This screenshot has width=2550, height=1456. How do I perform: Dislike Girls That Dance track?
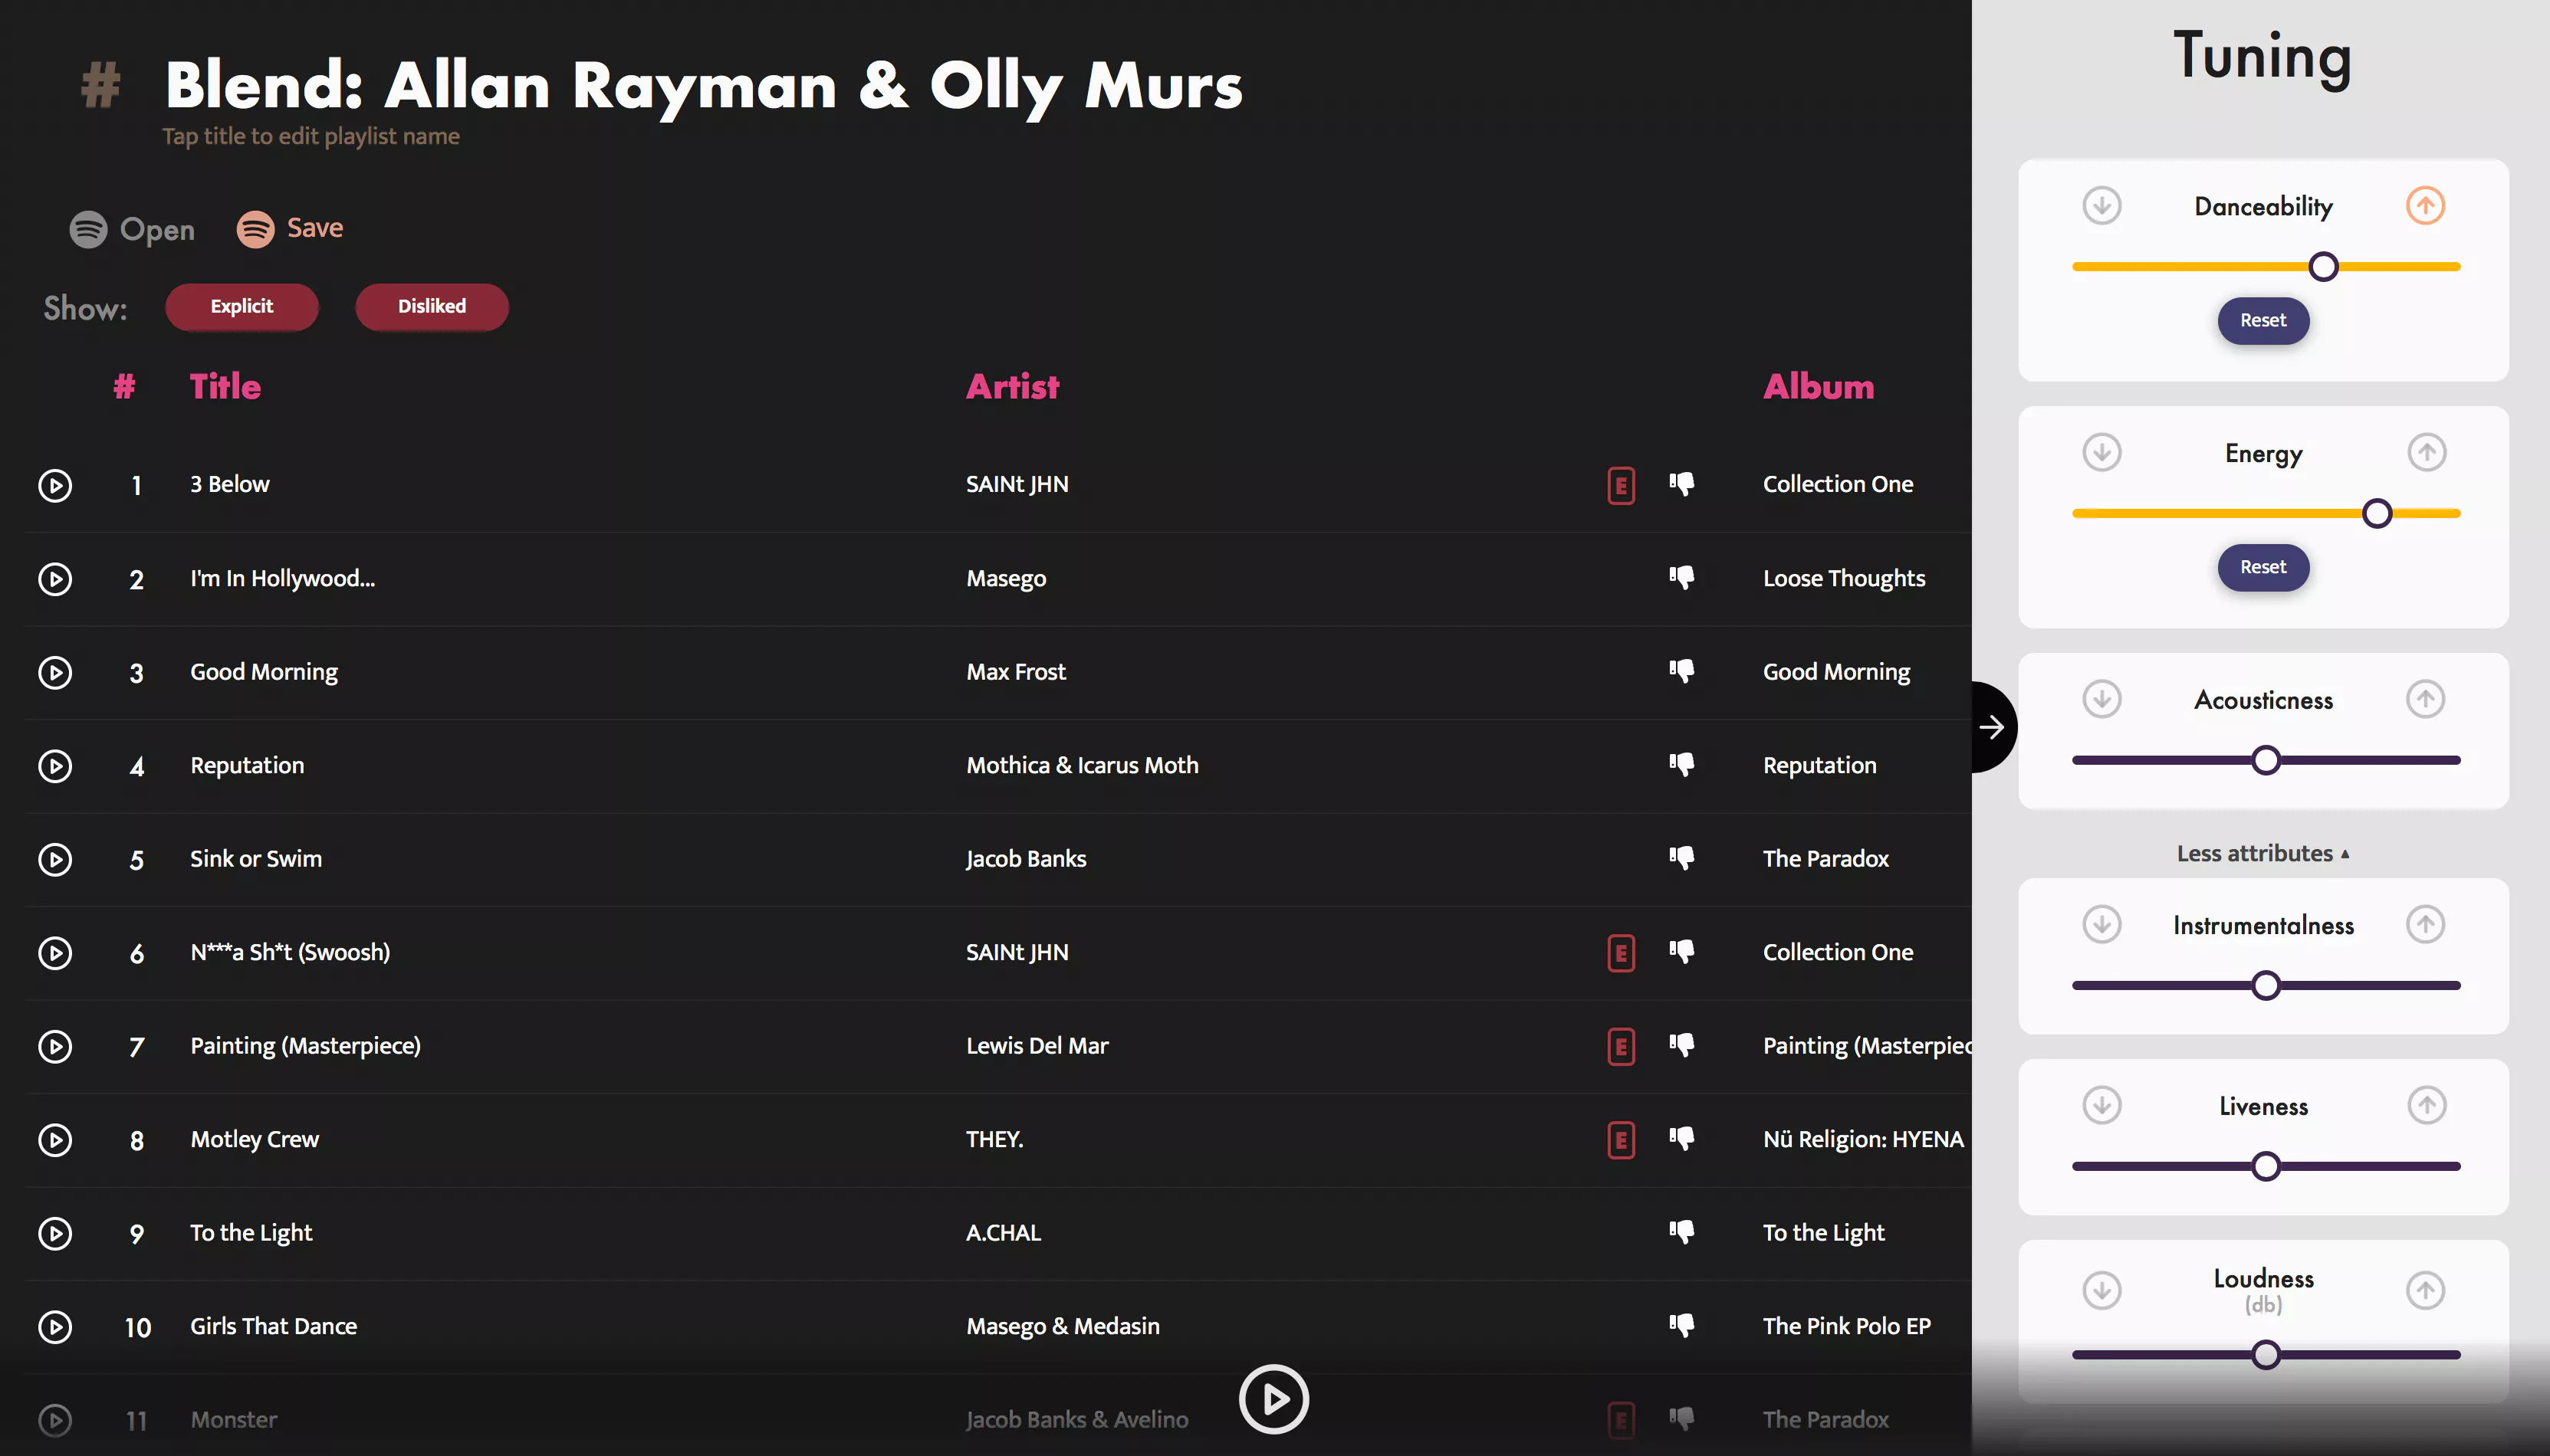(1681, 1326)
